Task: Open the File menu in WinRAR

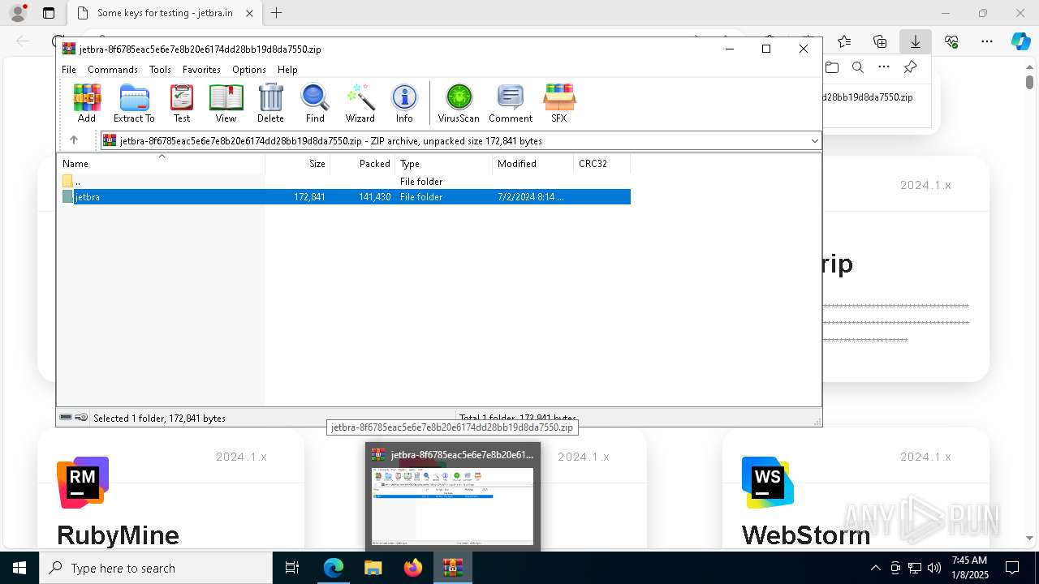Action: tap(69, 70)
